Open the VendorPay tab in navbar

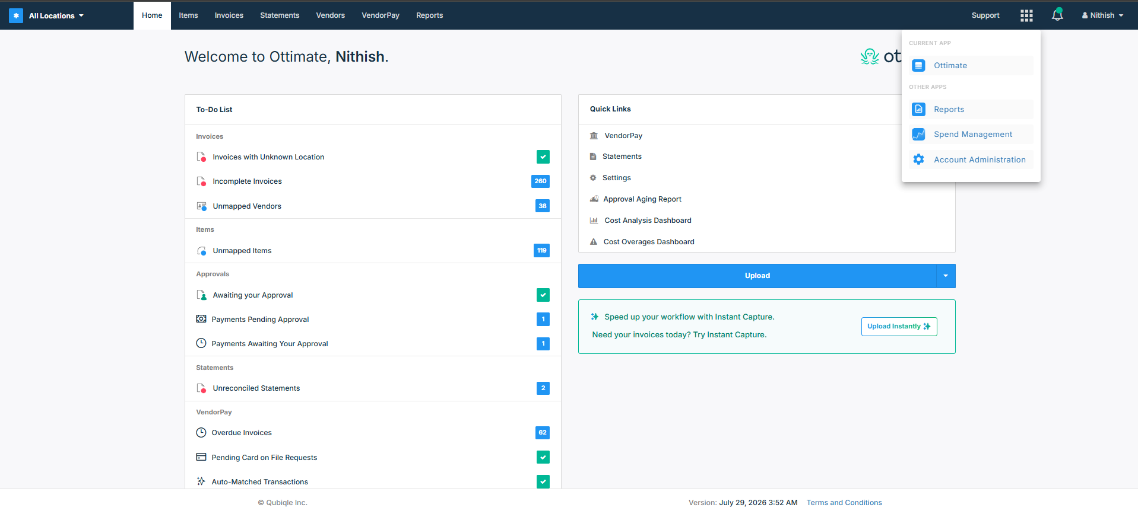click(381, 15)
